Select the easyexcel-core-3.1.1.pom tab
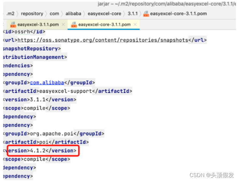 (104, 24)
